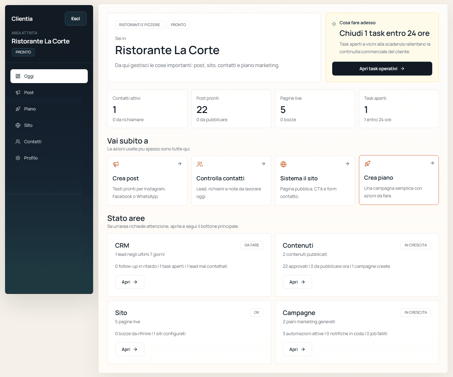This screenshot has width=453, height=377.
Task: Click the Pagine live stat card
Action: 315,109
